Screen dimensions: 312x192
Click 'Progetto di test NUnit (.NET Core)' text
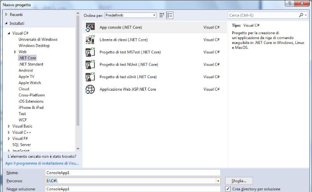pos(129,64)
